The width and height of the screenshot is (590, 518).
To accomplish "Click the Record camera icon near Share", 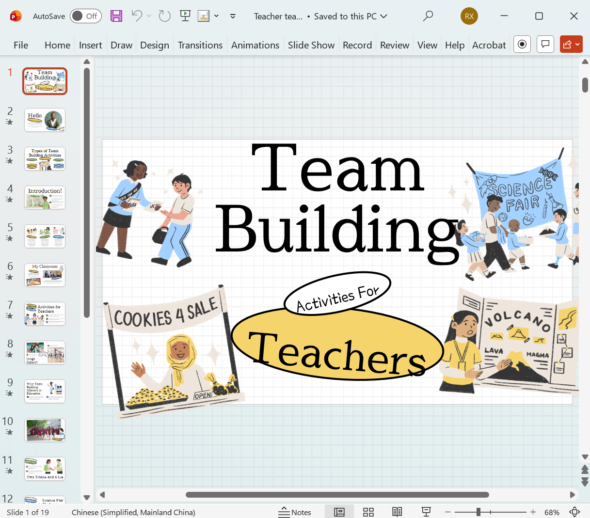I will [522, 44].
